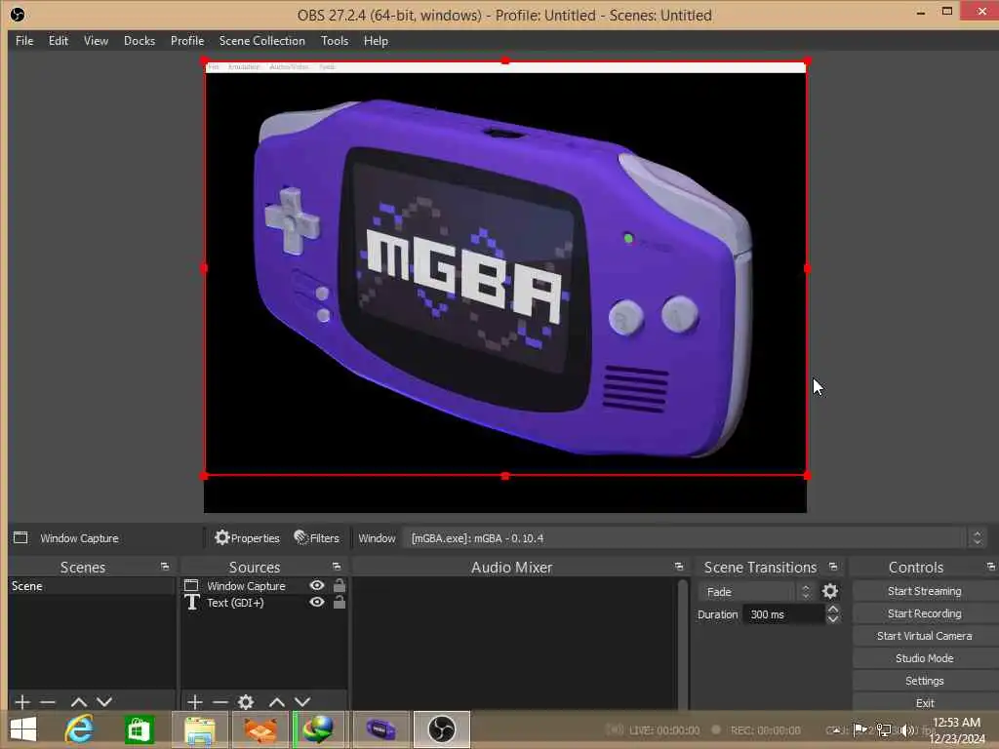
Task: Increase the transition Duration with up arrow
Action: (833, 610)
